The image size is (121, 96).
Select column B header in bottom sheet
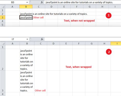[27, 43]
